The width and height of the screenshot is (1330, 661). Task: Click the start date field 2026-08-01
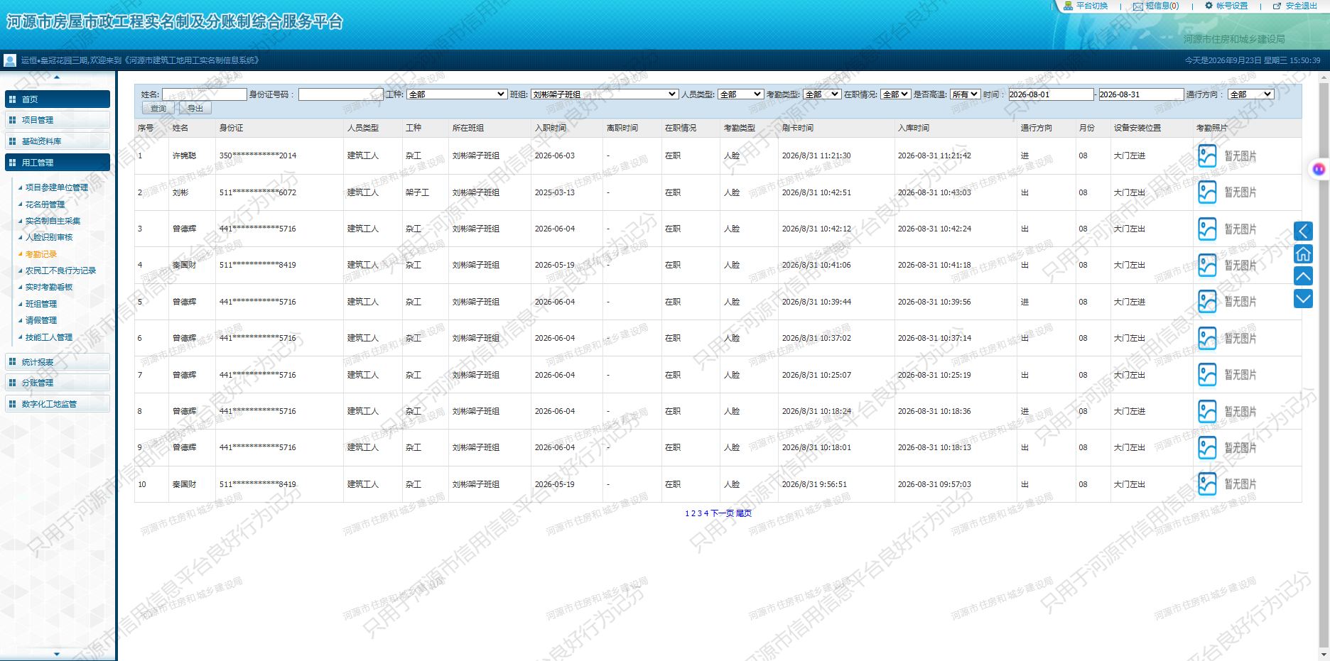tap(1051, 94)
